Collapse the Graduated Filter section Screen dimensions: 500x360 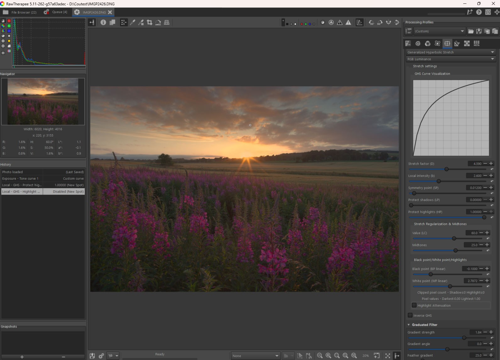coord(409,325)
